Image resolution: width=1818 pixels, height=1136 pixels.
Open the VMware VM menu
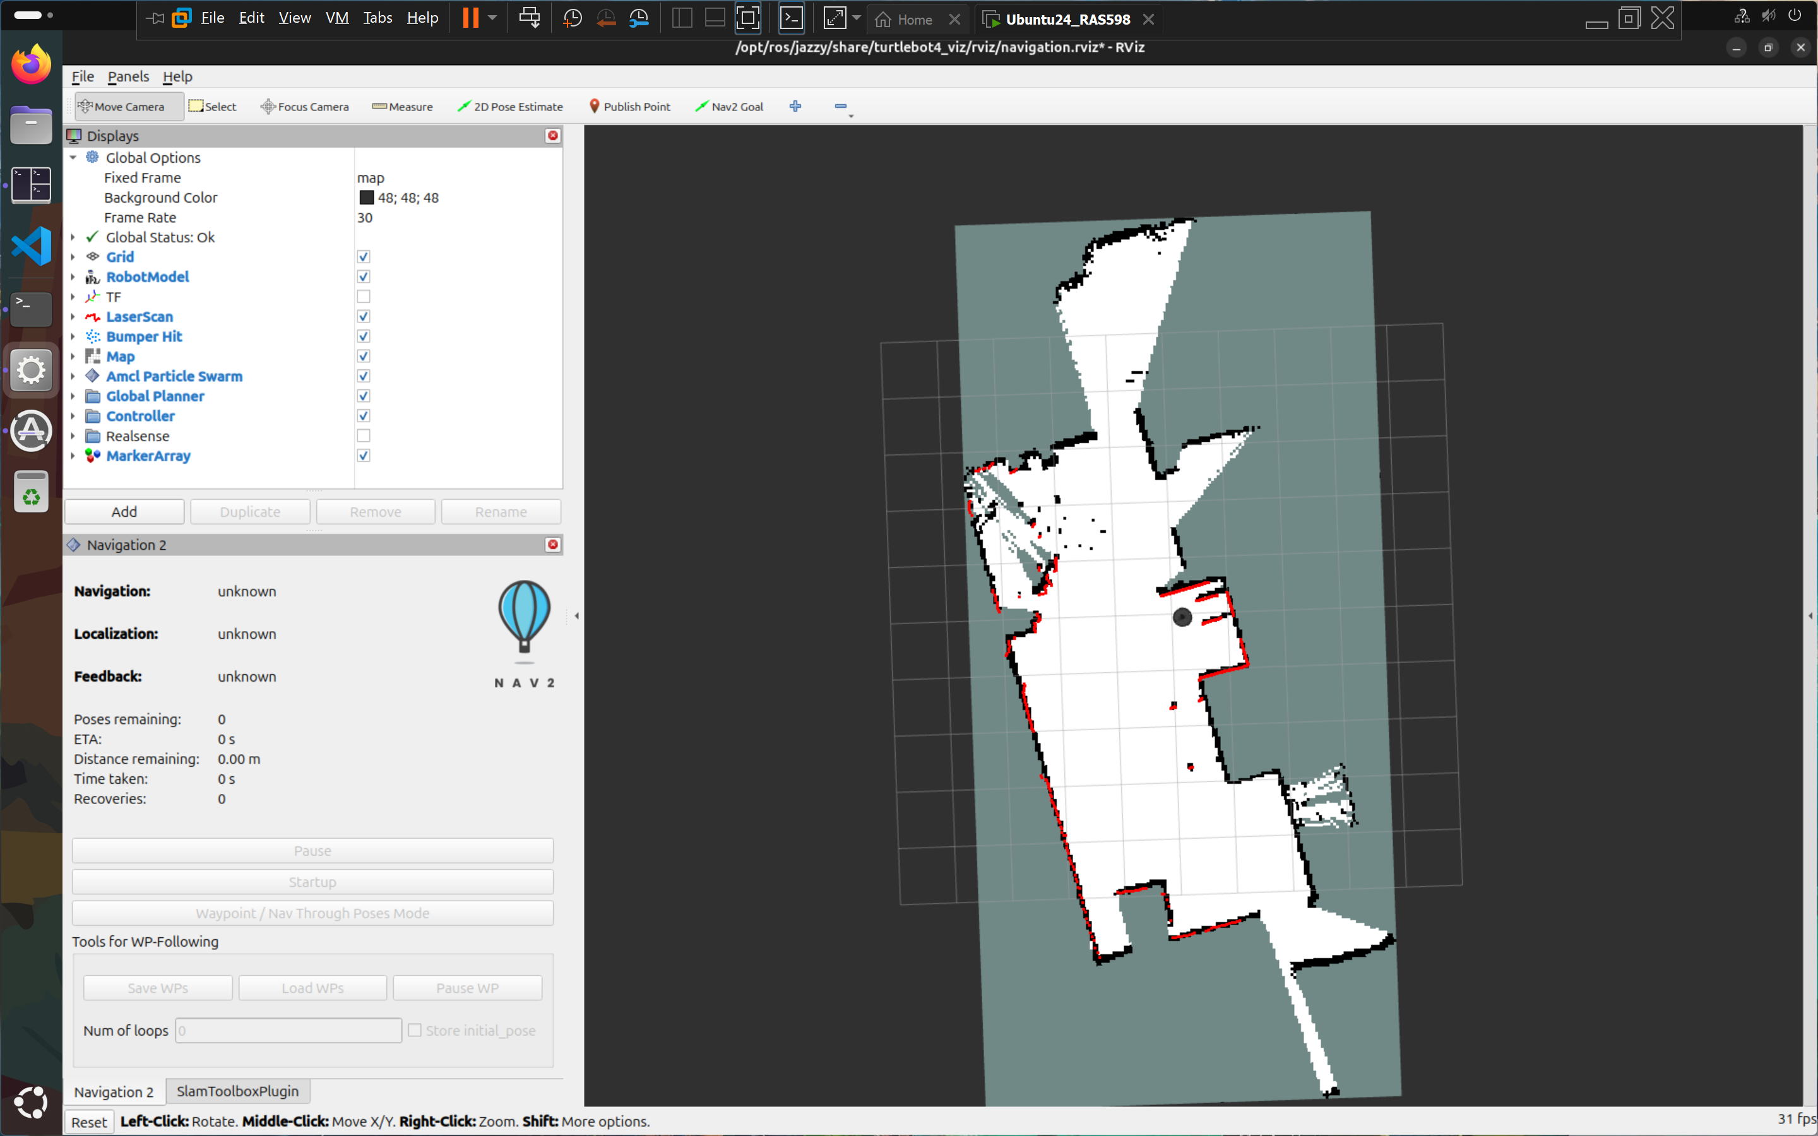click(336, 18)
